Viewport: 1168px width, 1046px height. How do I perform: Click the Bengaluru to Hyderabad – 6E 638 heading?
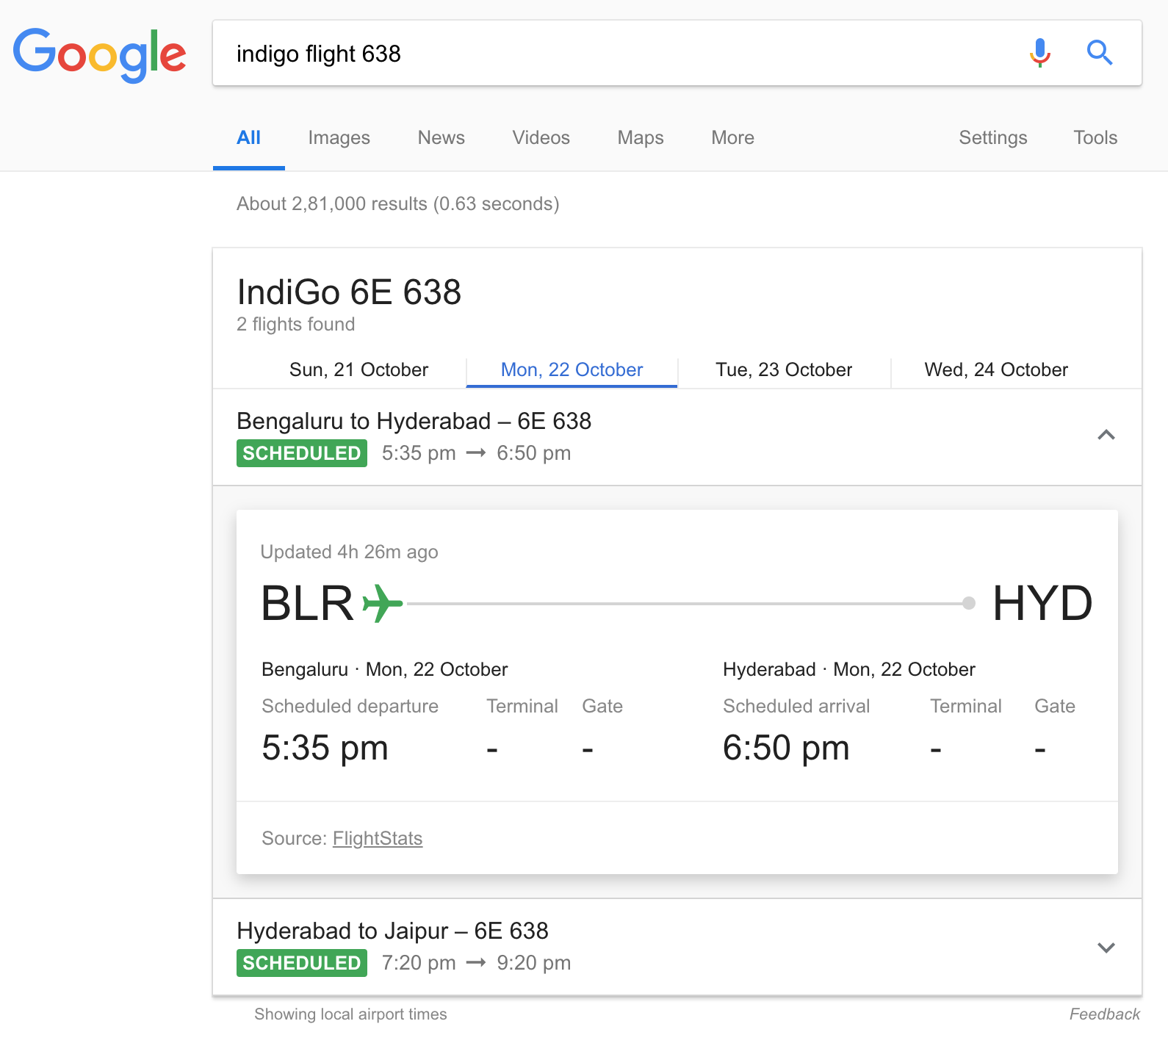(414, 422)
